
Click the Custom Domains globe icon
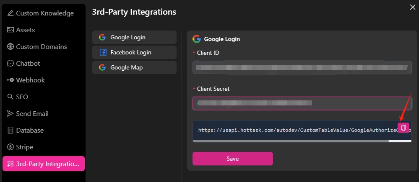point(10,46)
